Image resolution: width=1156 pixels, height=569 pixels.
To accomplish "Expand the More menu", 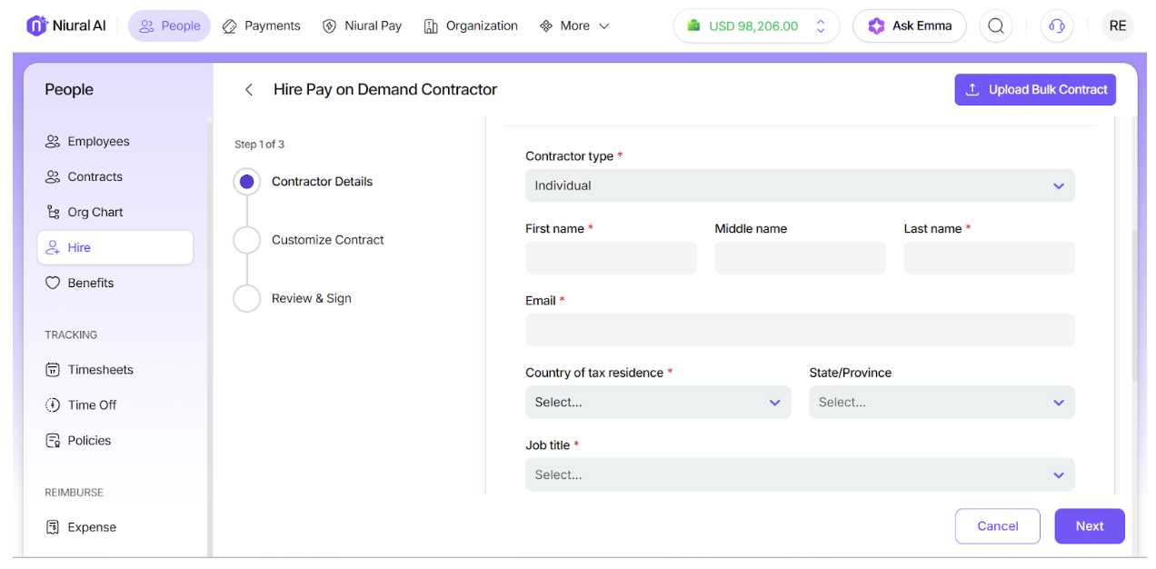I will pyautogui.click(x=574, y=26).
